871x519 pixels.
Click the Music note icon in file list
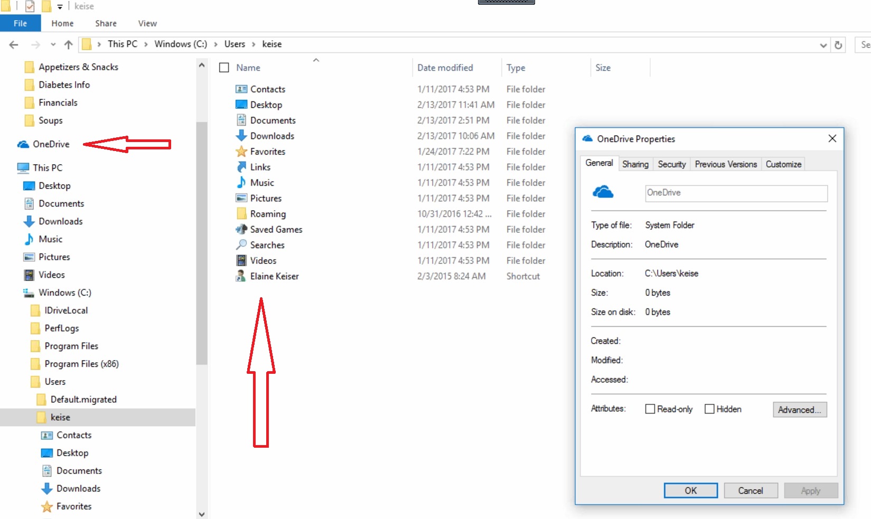241,183
